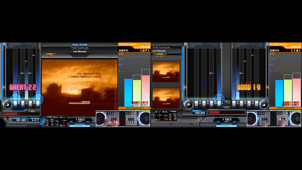This screenshot has height=170, width=302.
Task: Tap the last white key in the 948-score lane
Action: tap(38, 103)
